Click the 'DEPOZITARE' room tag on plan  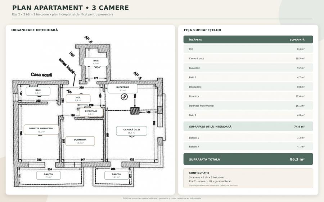tap(91, 113)
